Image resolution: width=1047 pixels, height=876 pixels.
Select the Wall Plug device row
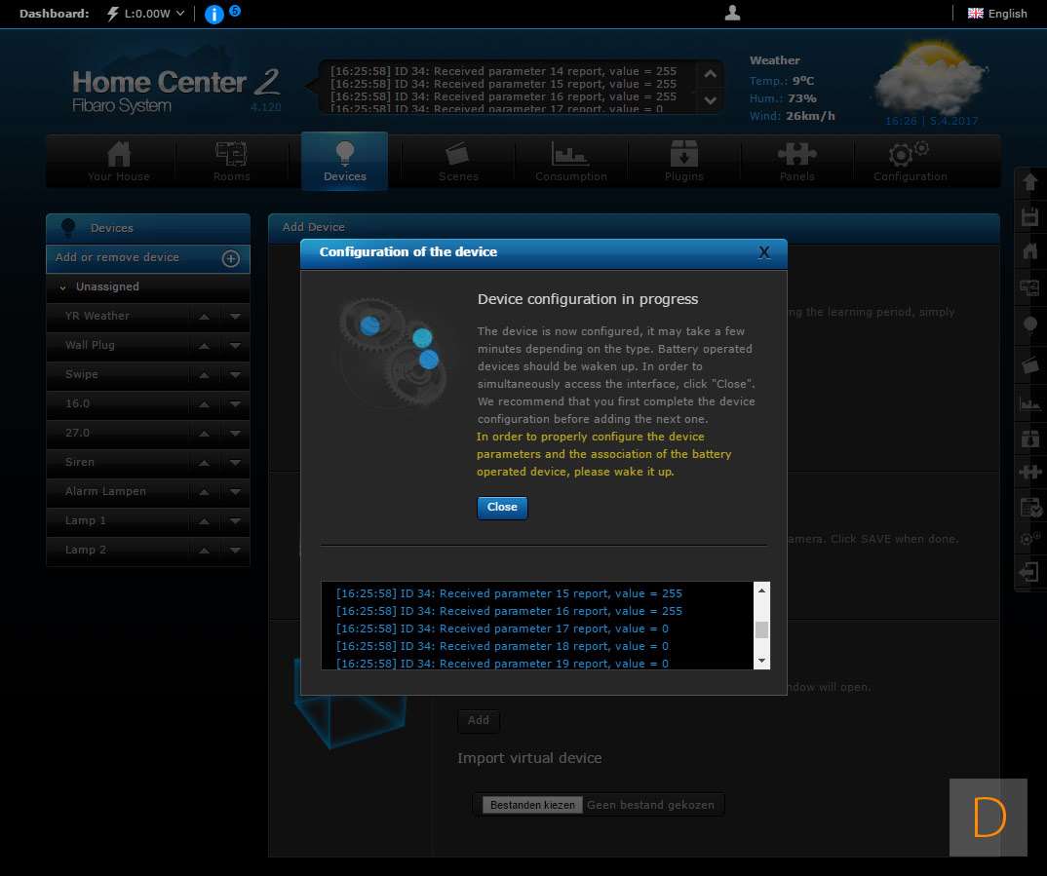[x=147, y=346]
